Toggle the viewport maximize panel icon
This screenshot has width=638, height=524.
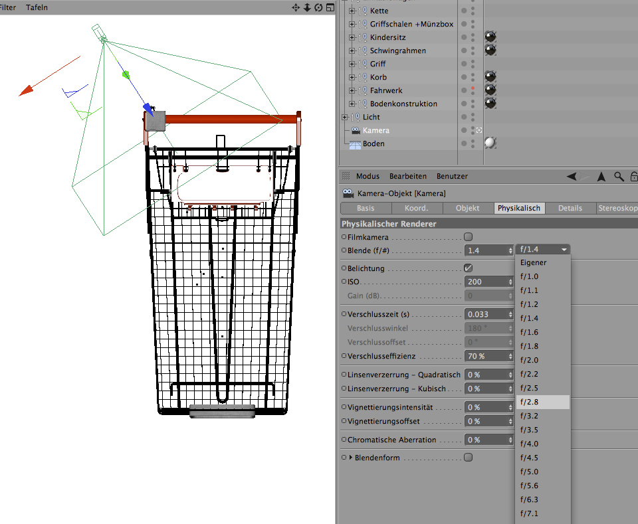(x=329, y=7)
